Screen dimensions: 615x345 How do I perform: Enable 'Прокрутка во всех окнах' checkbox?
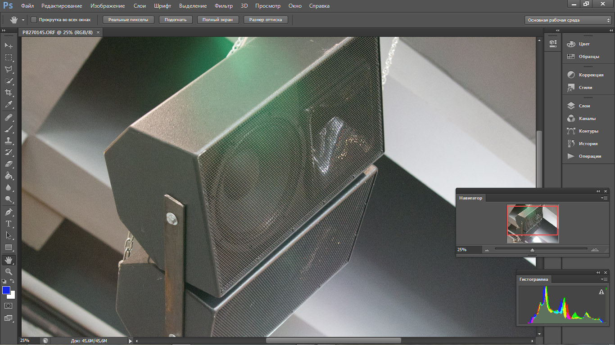pos(34,20)
